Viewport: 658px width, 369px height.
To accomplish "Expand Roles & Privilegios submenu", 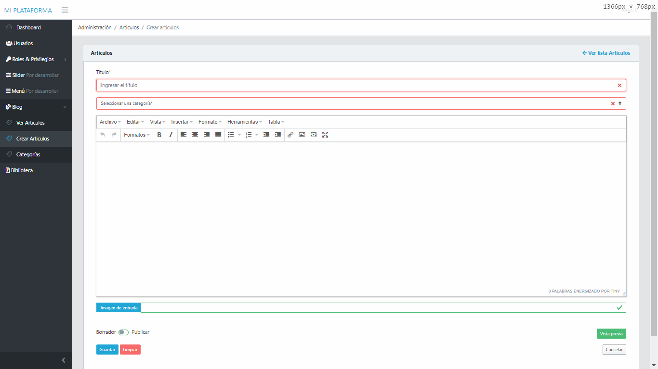I will click(65, 59).
